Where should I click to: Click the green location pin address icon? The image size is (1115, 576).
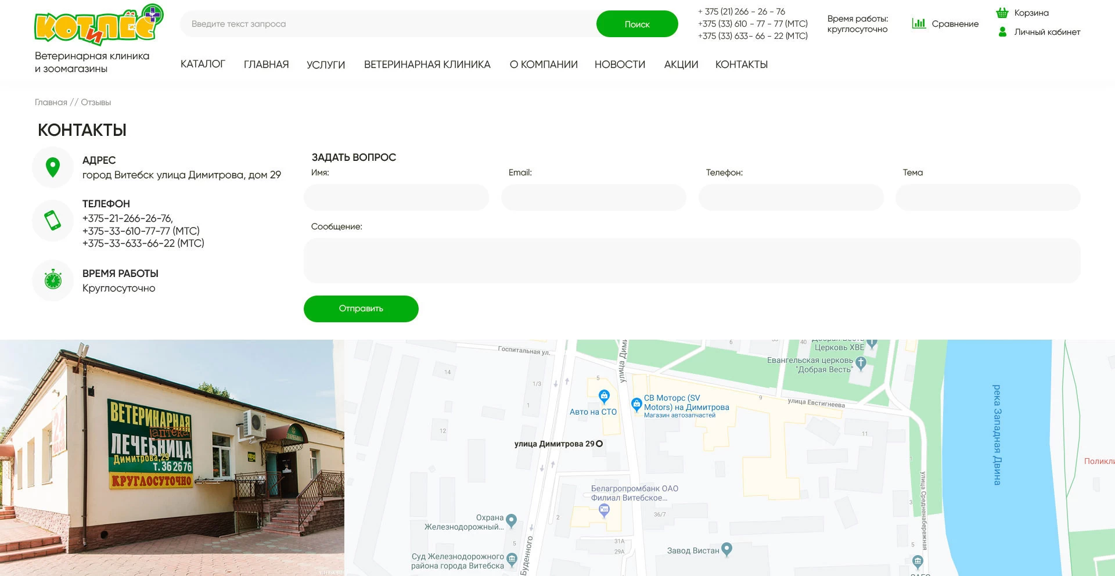coord(53,167)
